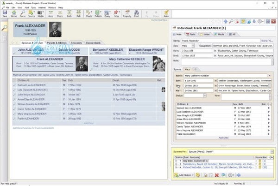Click the Save toolbar icon

[5, 13]
